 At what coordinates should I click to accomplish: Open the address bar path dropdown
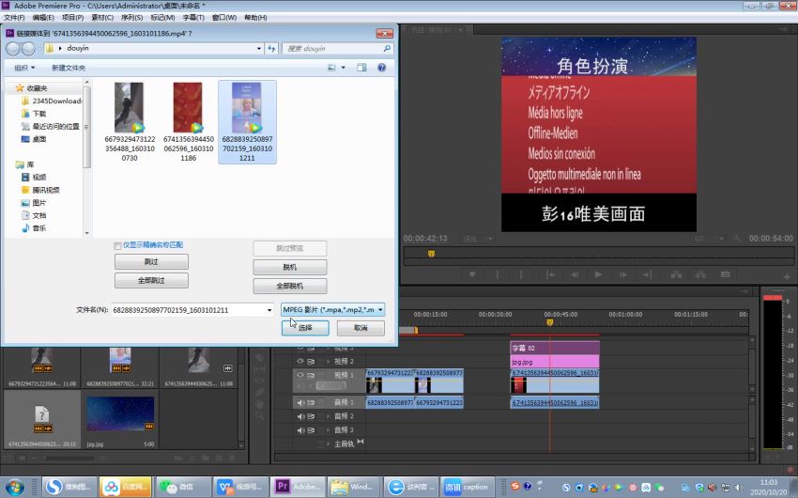258,48
